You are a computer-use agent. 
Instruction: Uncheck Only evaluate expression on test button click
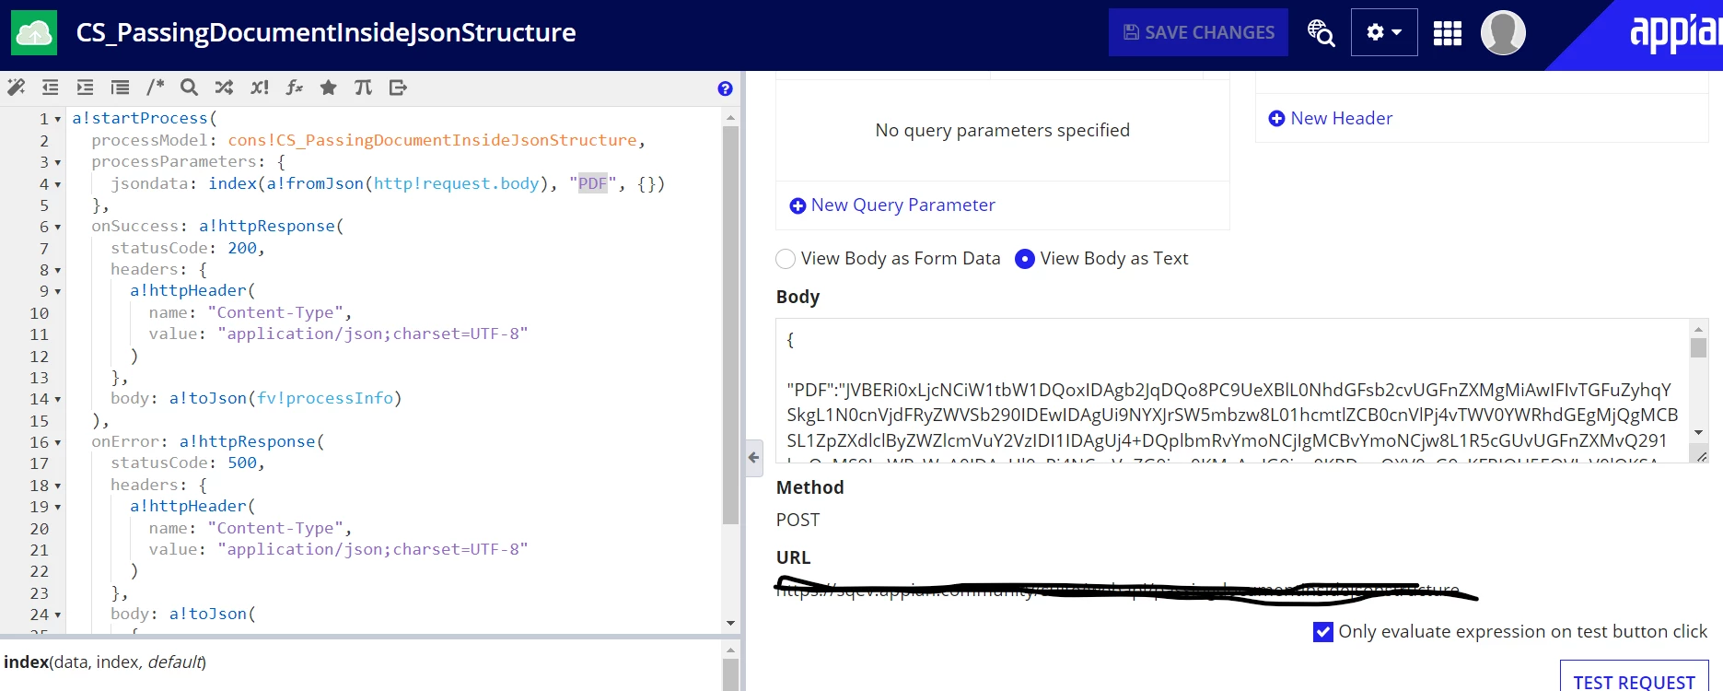tap(1323, 632)
